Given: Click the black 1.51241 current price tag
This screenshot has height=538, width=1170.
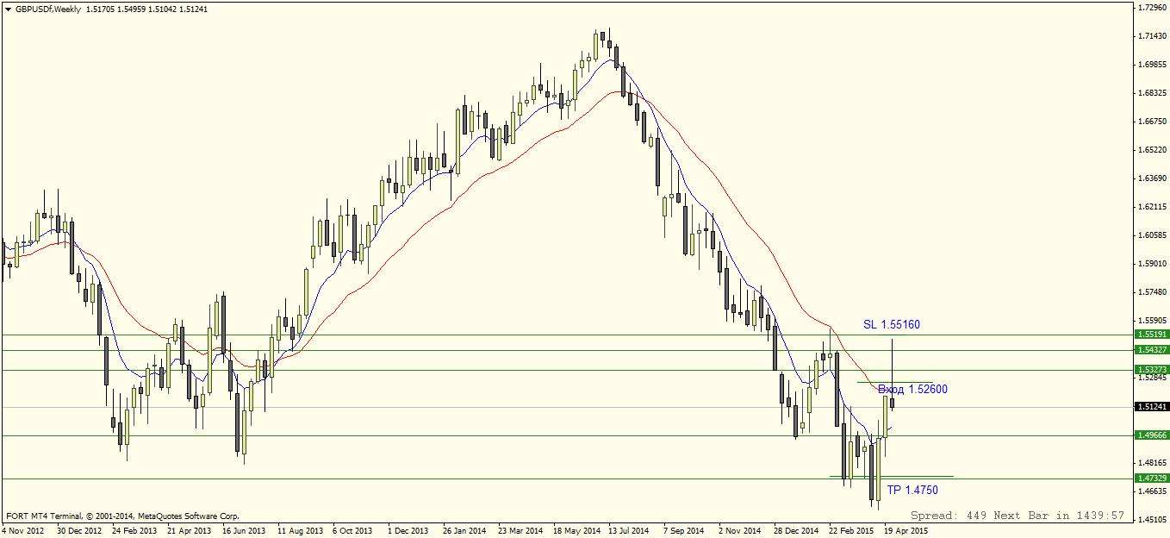Looking at the screenshot, I should coord(1152,407).
